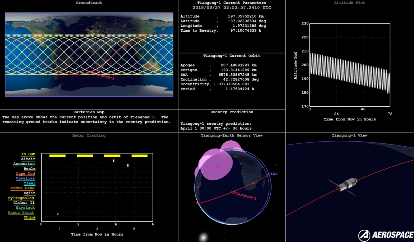Click the first yellow In Sun bar
Image resolution: width=414 pixels, height=242 pixels.
click(x=57, y=156)
